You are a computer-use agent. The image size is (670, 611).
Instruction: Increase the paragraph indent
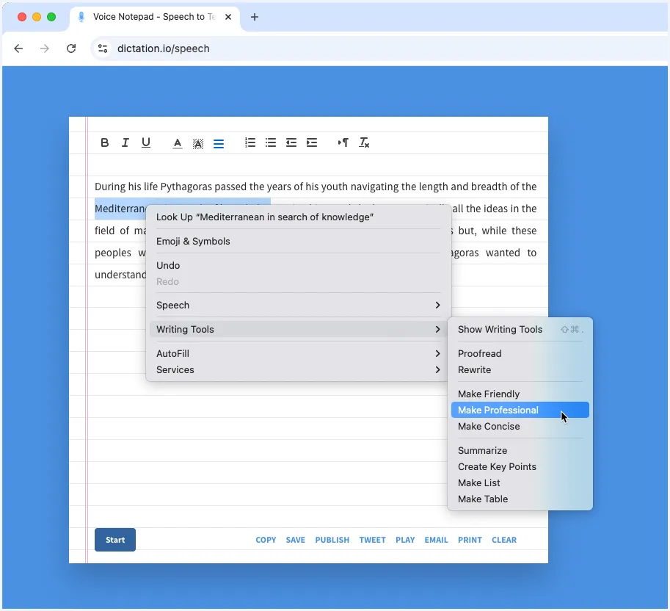coord(311,142)
